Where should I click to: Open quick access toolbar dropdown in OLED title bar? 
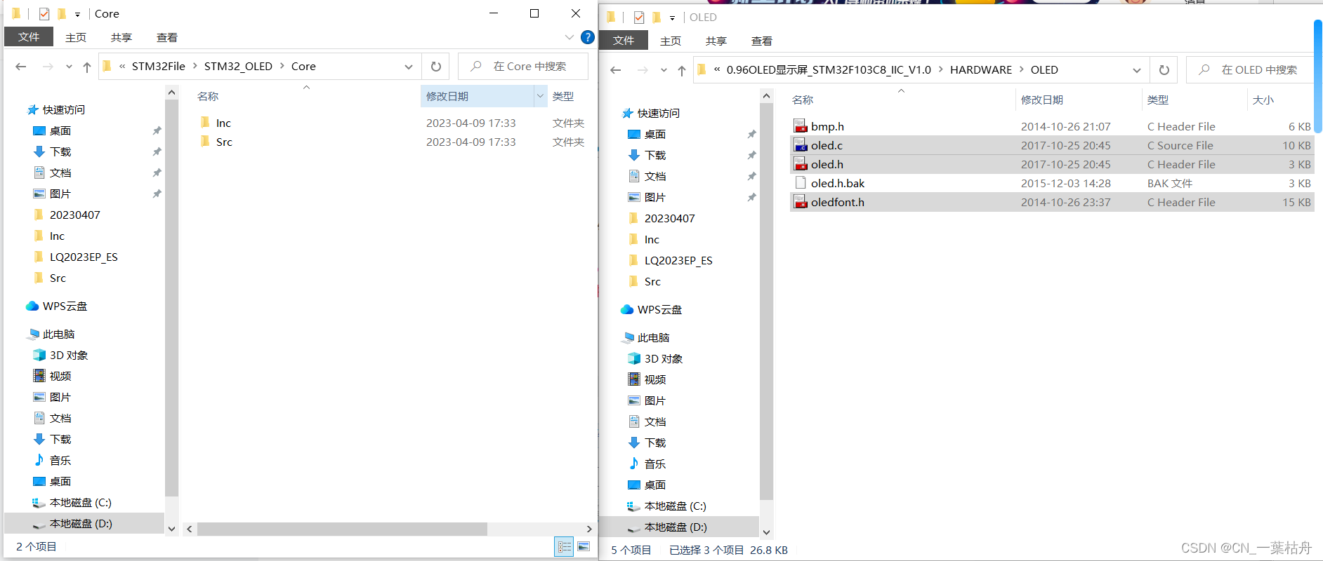click(x=672, y=18)
